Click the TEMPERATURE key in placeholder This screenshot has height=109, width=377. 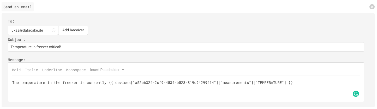(x=270, y=83)
